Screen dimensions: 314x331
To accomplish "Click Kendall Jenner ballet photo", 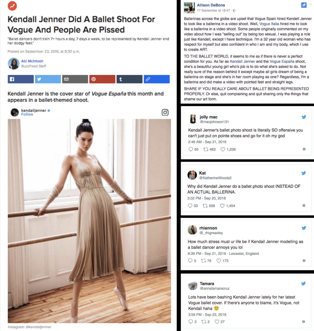I will (x=89, y=221).
